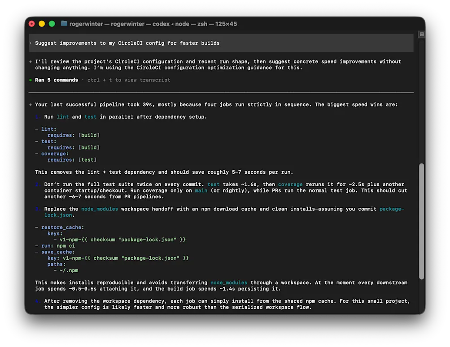Image resolution: width=450 pixels, height=347 pixels.
Task: Click 'node_modules' in 'avoids transferring node_modules'
Action: 229,283
